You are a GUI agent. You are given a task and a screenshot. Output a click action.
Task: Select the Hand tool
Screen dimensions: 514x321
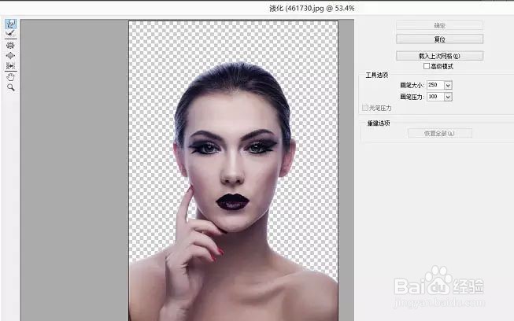click(10, 77)
